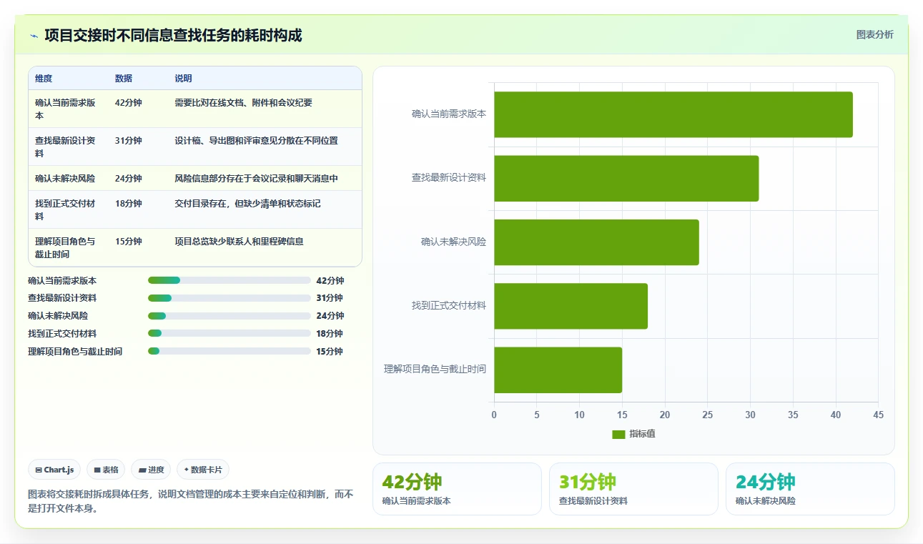
Task: Select the 数据卡片 tag chip
Action: (203, 470)
